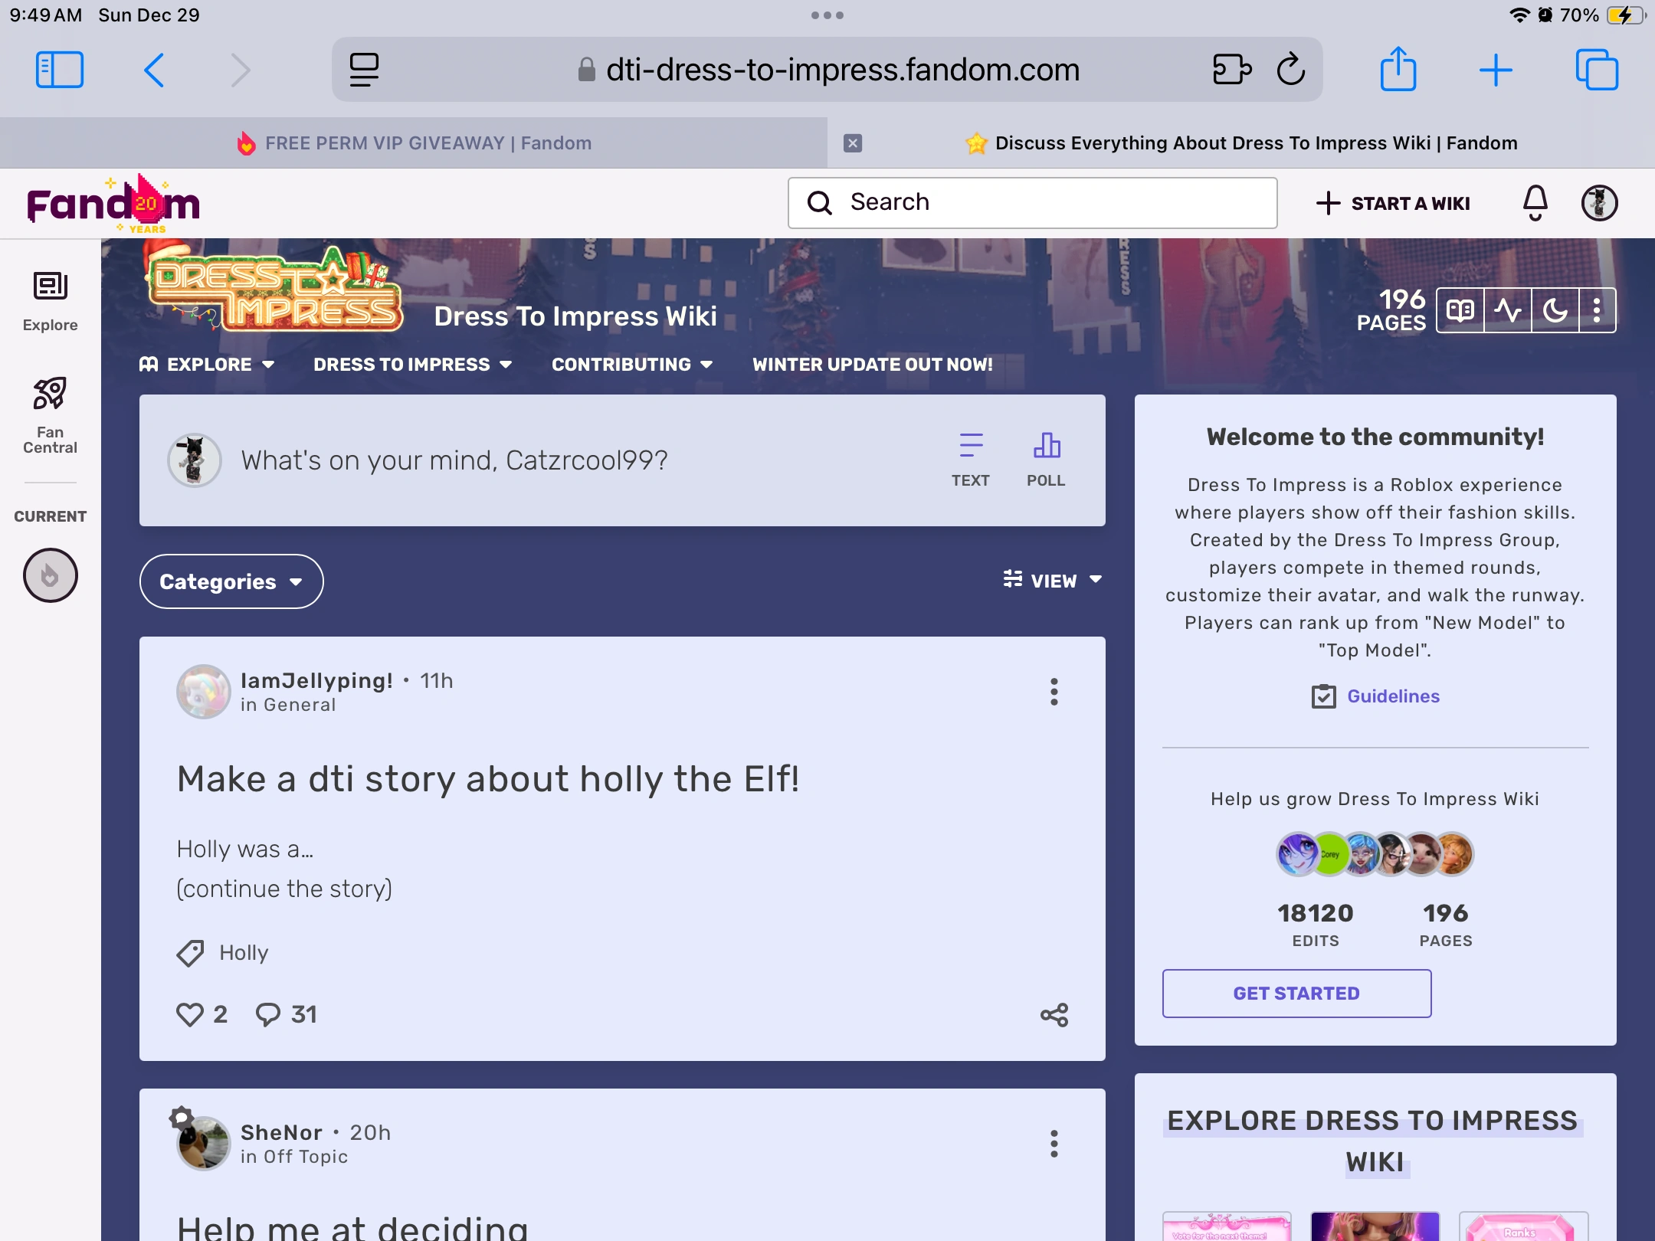Open the community Guidelines link
The height and width of the screenshot is (1241, 1655).
1392,696
